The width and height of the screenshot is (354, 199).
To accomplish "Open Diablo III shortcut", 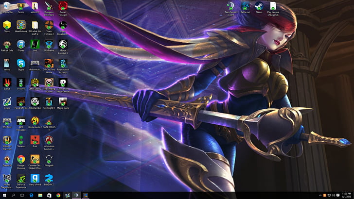I will (x=7, y=161).
